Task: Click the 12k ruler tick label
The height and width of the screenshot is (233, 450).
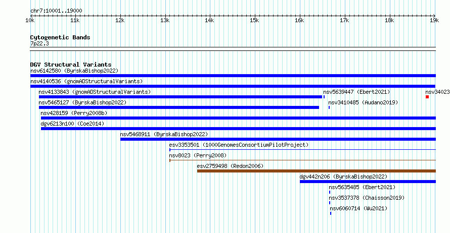Action: coord(120,20)
